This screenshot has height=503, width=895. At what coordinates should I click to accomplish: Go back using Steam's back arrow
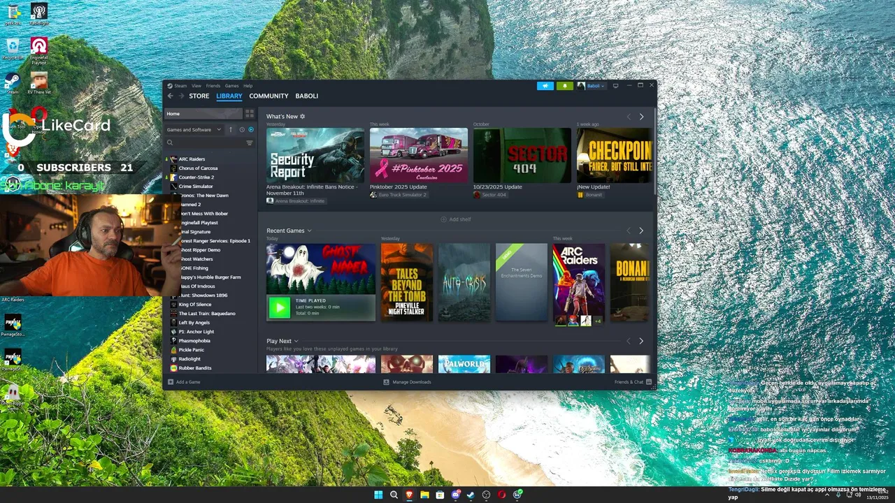coord(170,96)
